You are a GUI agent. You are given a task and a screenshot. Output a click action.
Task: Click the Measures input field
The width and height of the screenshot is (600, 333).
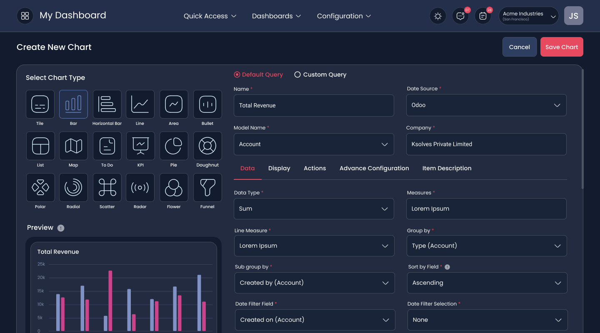(486, 209)
